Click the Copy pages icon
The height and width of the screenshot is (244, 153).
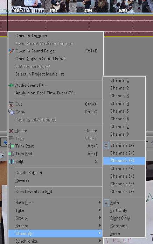(x=11, y=112)
